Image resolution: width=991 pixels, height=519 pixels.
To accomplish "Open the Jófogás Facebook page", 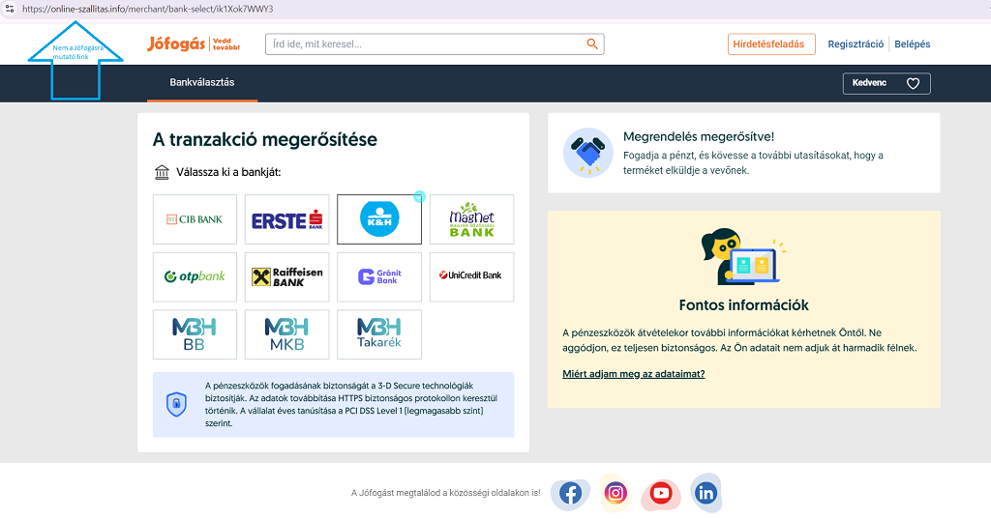I will pos(570,494).
